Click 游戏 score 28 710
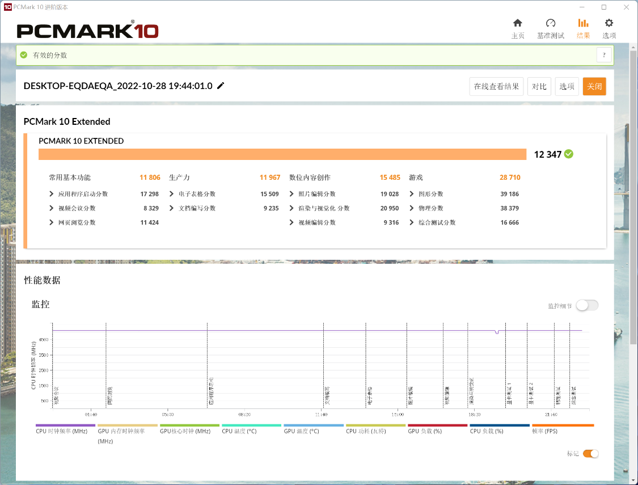638x485 pixels. tap(510, 178)
